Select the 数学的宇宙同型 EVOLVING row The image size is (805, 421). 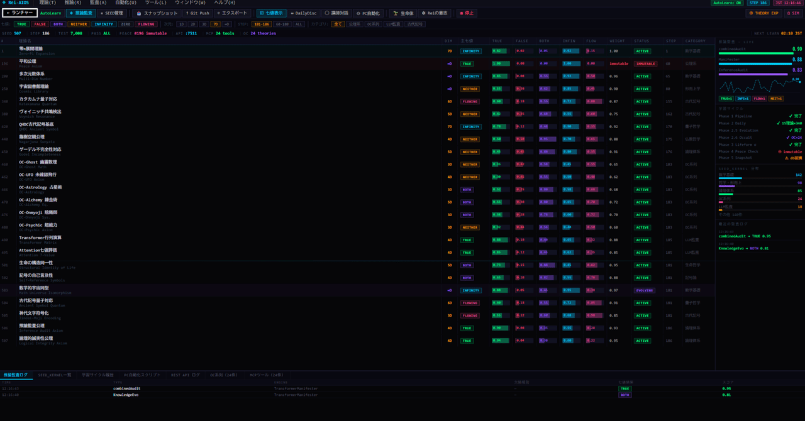[357, 290]
